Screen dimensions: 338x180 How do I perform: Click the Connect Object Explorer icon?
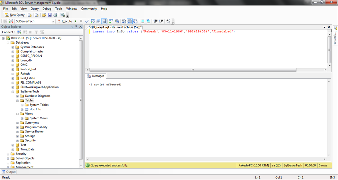click(x=19, y=32)
